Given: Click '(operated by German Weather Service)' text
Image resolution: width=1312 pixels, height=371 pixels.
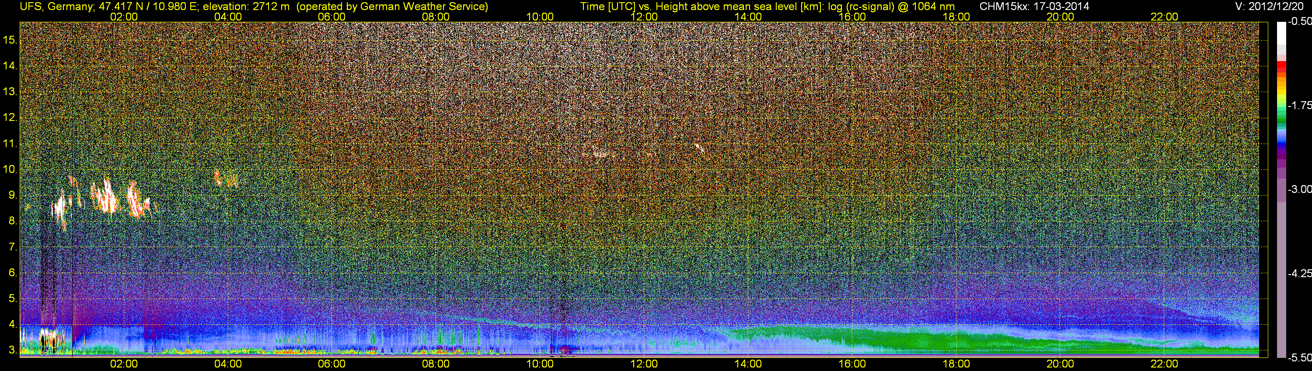Looking at the screenshot, I should (392, 7).
